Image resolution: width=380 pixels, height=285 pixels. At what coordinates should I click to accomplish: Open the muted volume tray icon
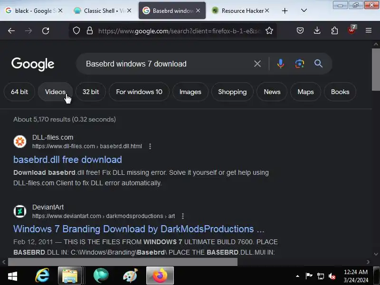point(332,276)
